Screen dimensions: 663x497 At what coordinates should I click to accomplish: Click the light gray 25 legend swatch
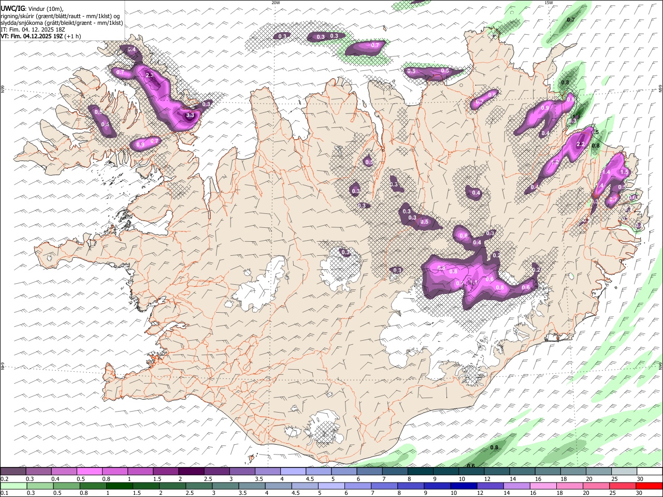(624, 472)
